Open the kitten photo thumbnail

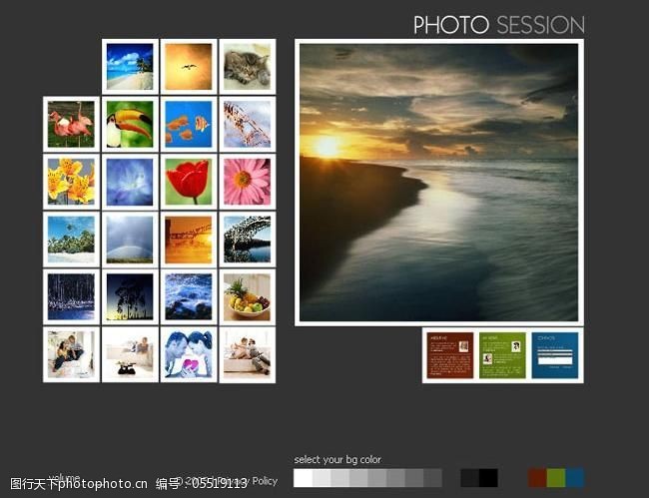tap(247, 67)
